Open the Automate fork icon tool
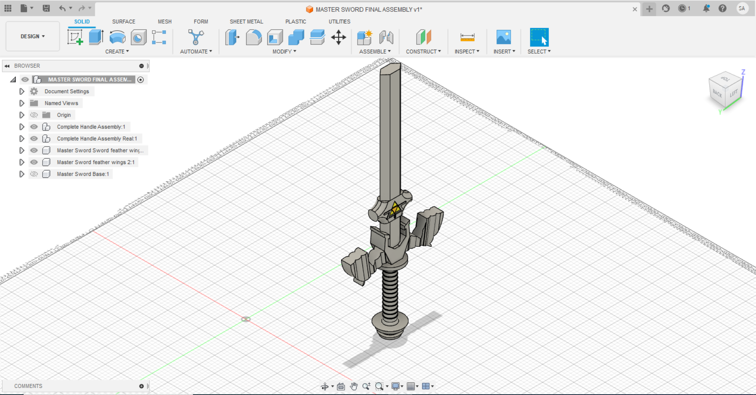 tap(196, 37)
